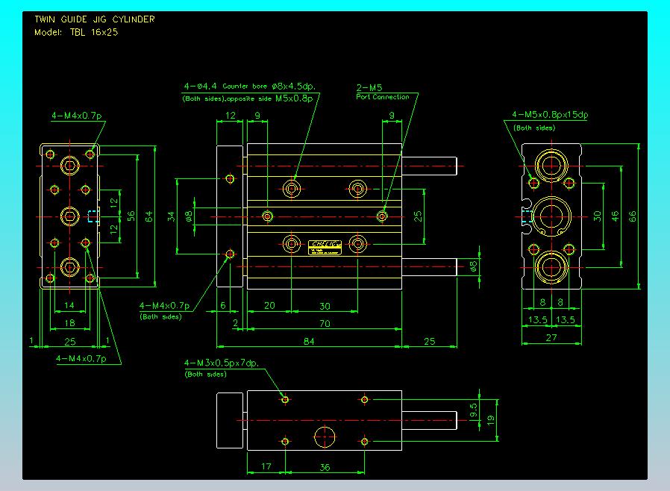Select the 84 overall length dimension
Screen dimensions: 670x491
click(308, 341)
